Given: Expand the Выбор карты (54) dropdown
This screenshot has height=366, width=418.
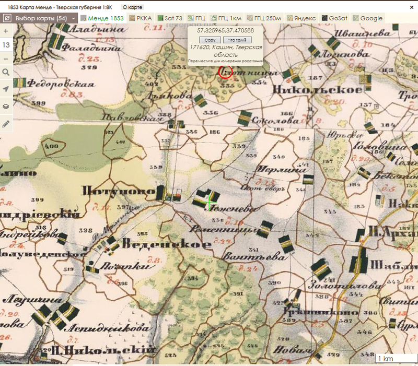Looking at the screenshot, I should pyautogui.click(x=44, y=18).
